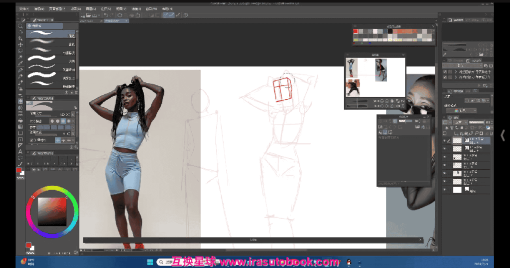
Task: Select the Text tool (letter A)
Action: [20, 152]
